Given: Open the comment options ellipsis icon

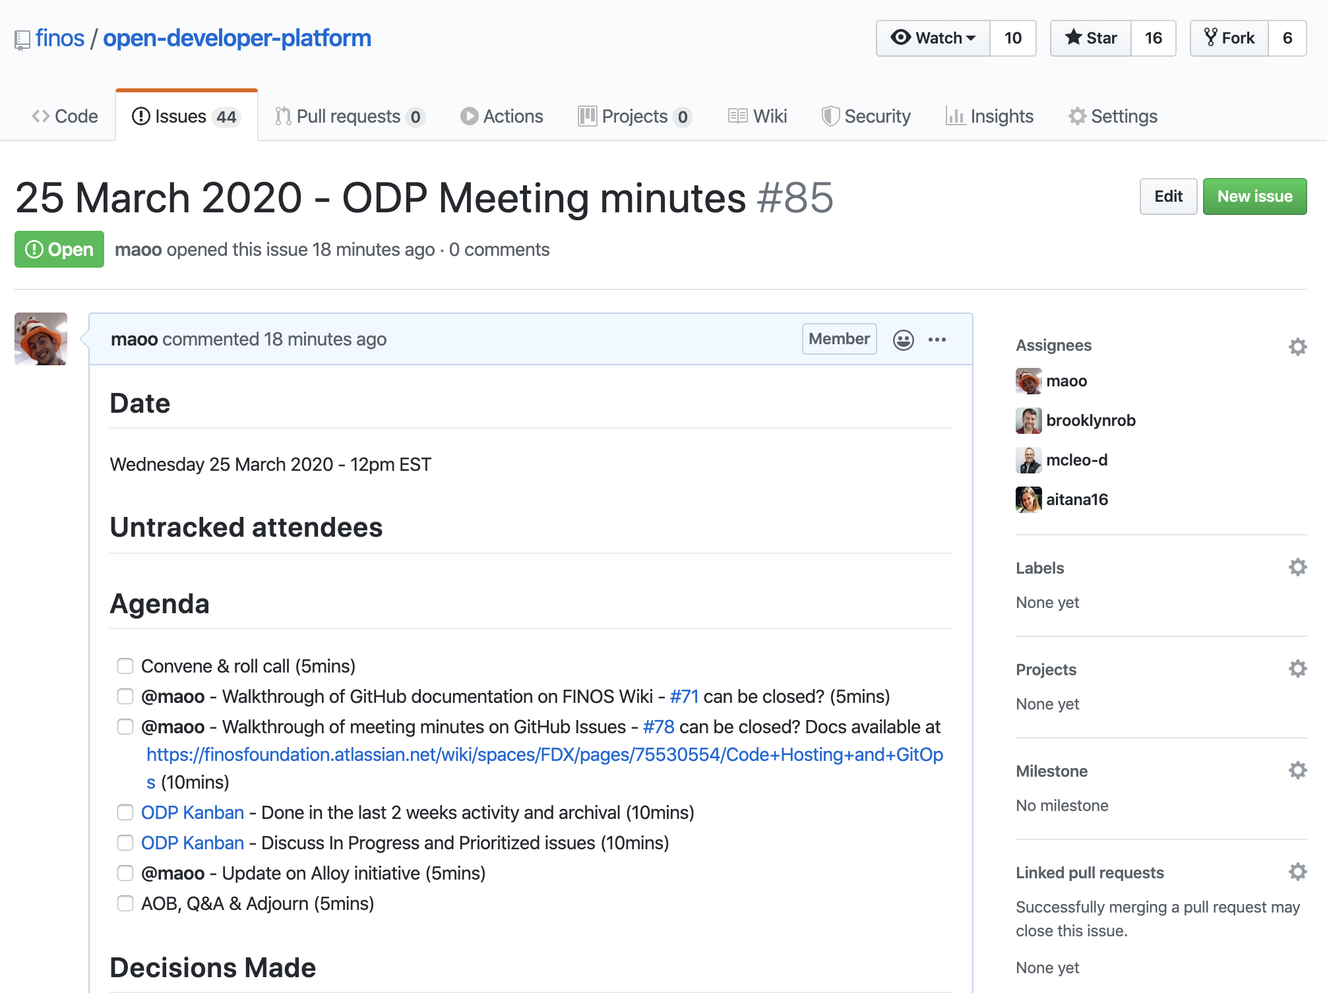Looking at the screenshot, I should click(938, 339).
